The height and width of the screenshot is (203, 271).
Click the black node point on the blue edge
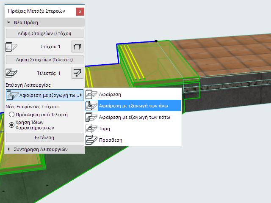point(156,41)
